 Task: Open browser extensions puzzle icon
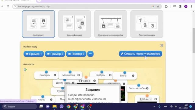click(x=166, y=6)
